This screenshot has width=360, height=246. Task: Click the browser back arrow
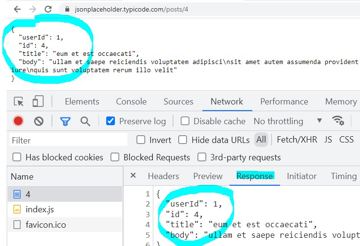(x=17, y=9)
